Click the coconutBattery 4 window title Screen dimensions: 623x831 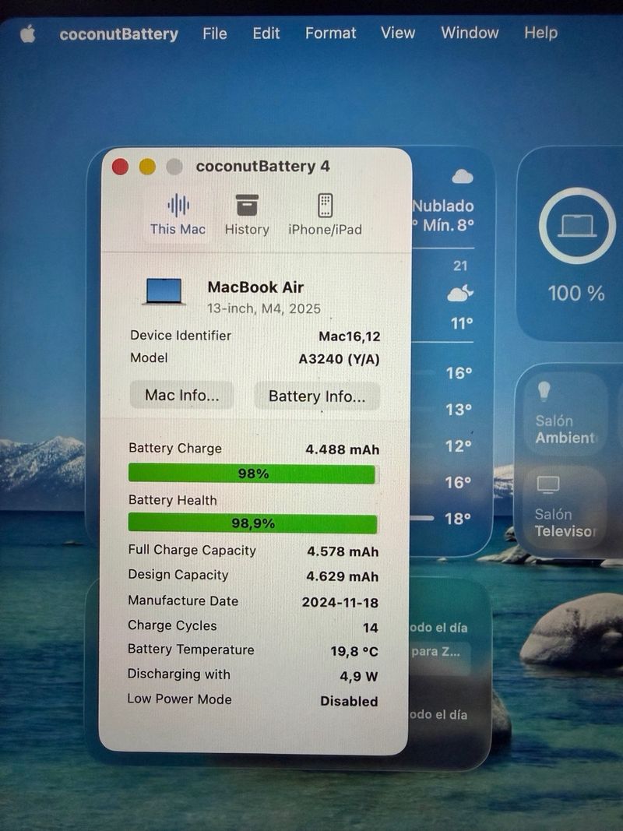262,167
